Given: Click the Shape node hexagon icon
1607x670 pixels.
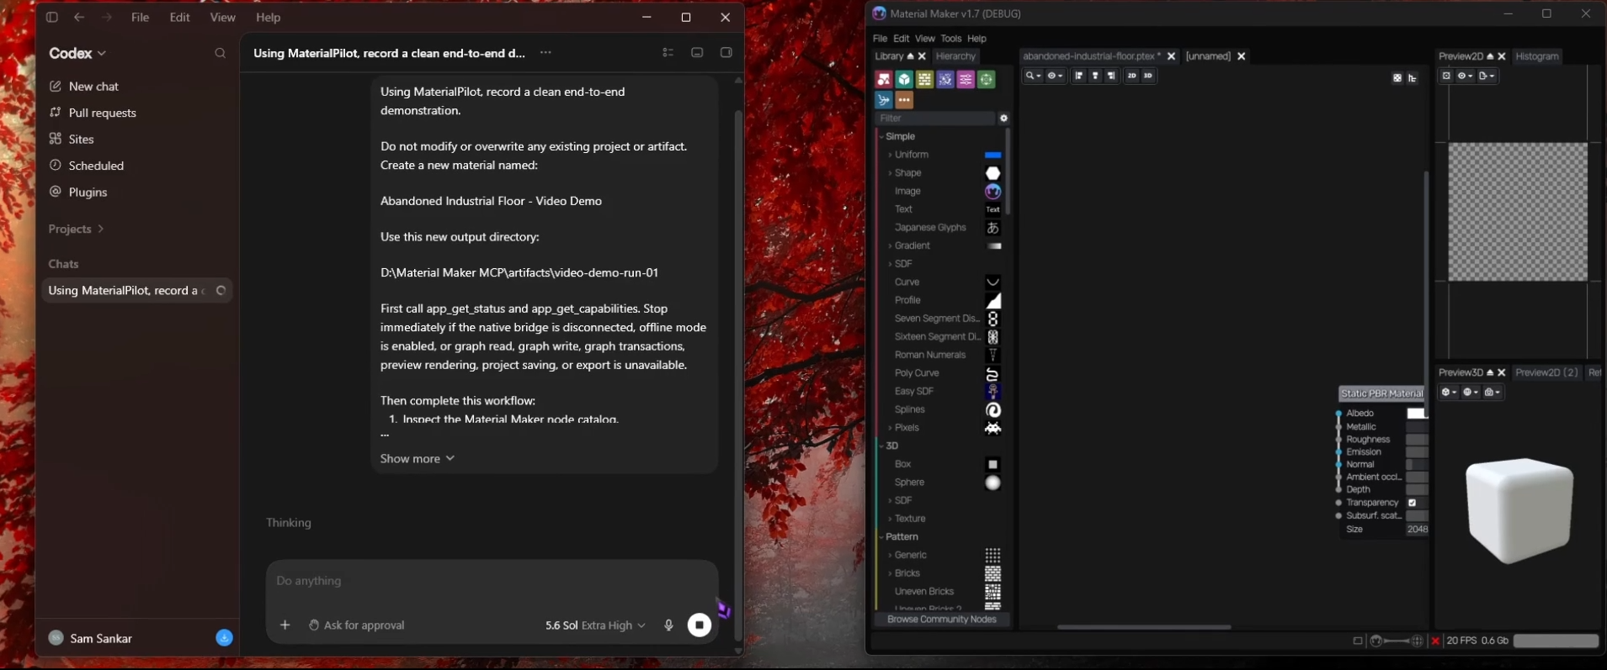Looking at the screenshot, I should pyautogui.click(x=993, y=173).
